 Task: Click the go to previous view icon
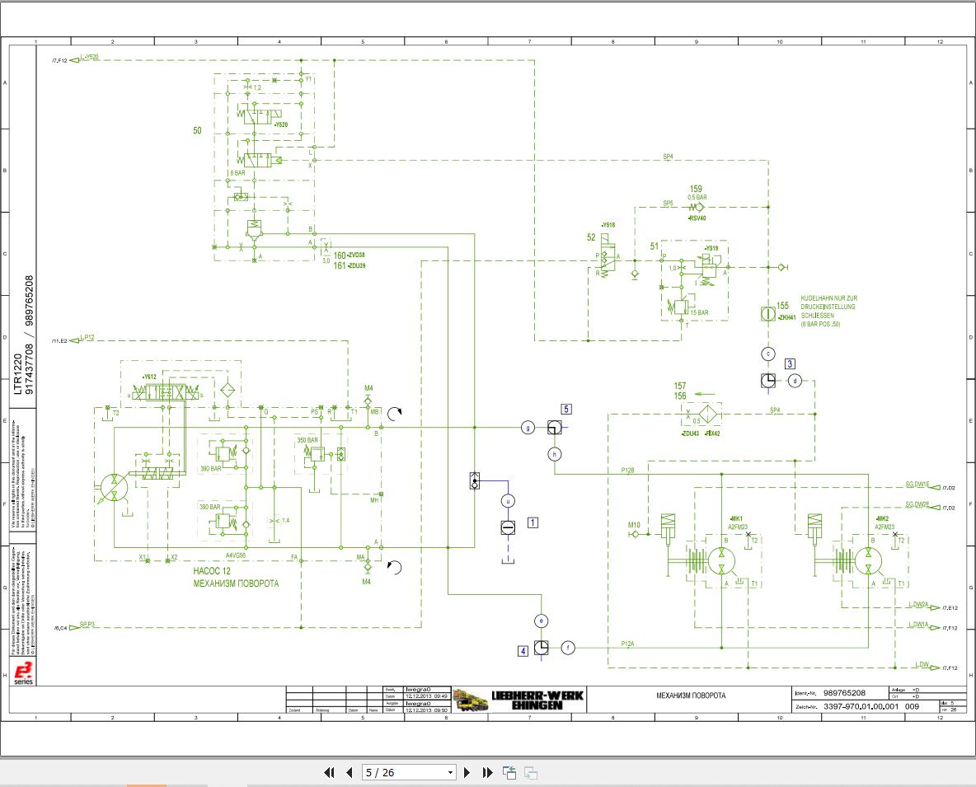click(x=509, y=772)
